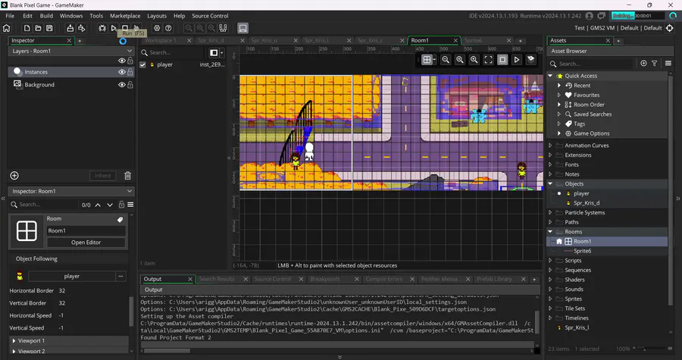Screen dimensions: 682x360
Task: Open the Start Page home icon
Action: (x=7, y=28)
